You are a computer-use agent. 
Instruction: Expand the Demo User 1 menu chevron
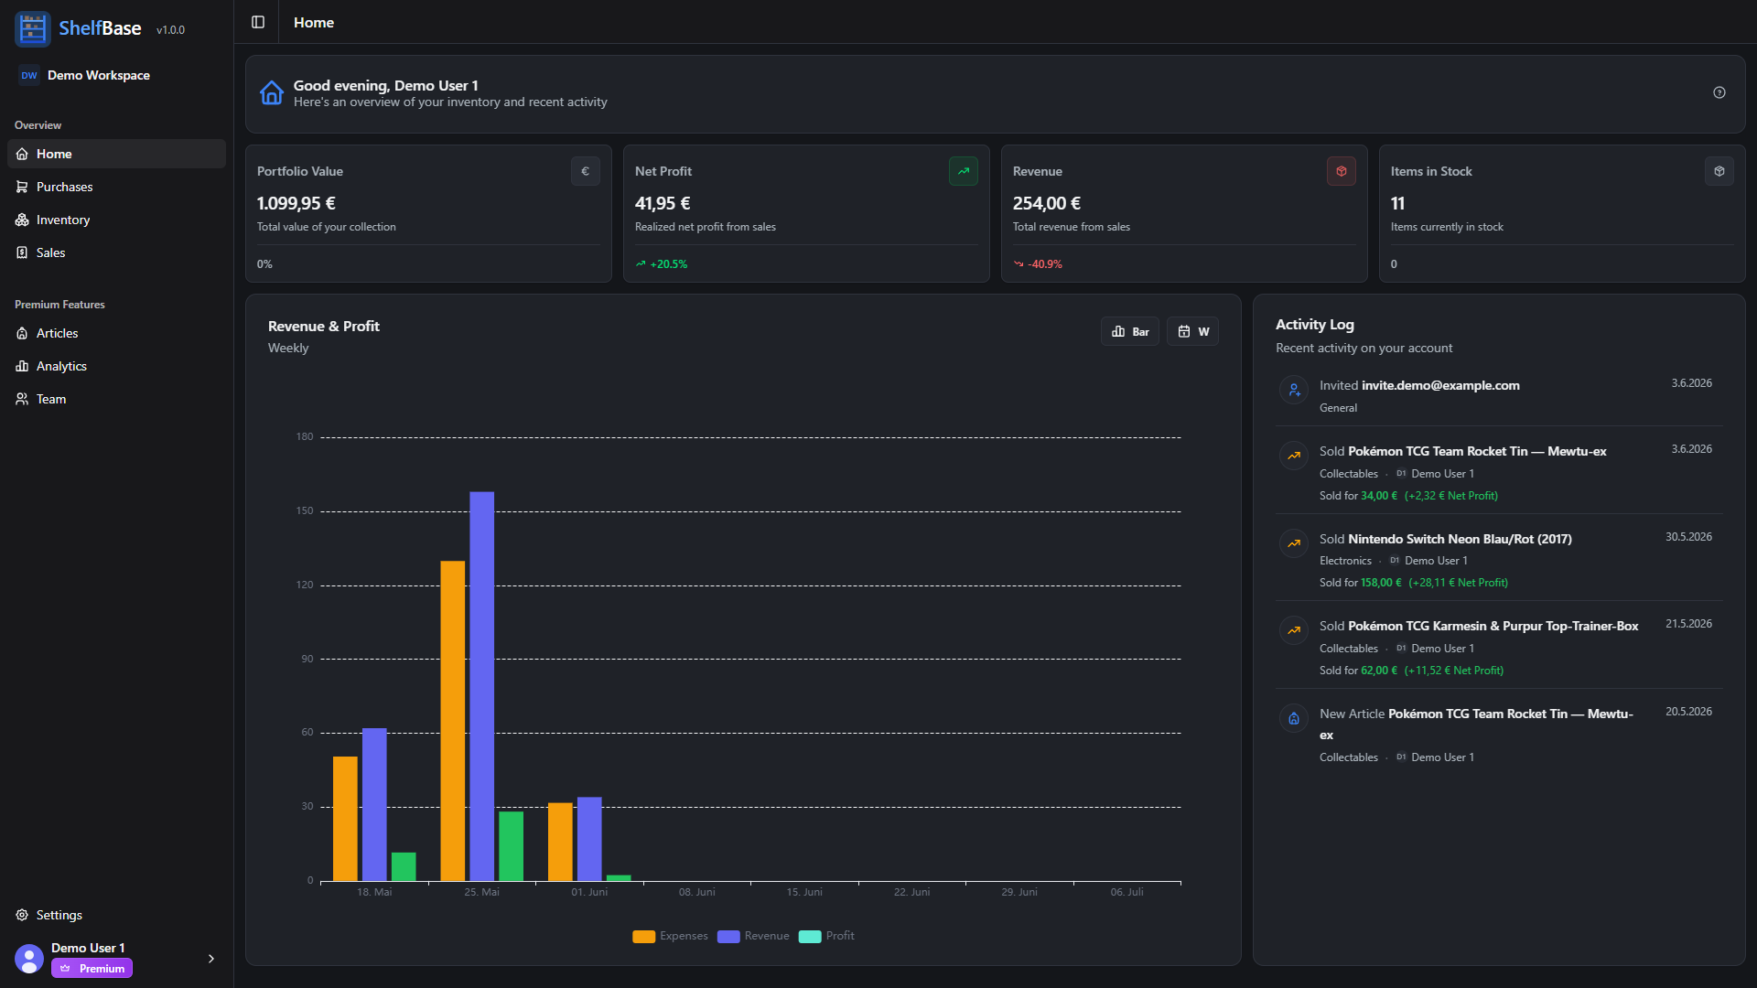click(211, 959)
